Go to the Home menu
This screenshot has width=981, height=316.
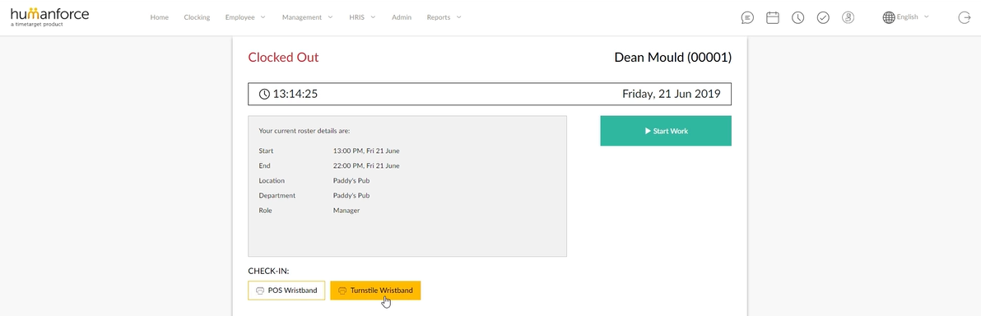tap(160, 17)
